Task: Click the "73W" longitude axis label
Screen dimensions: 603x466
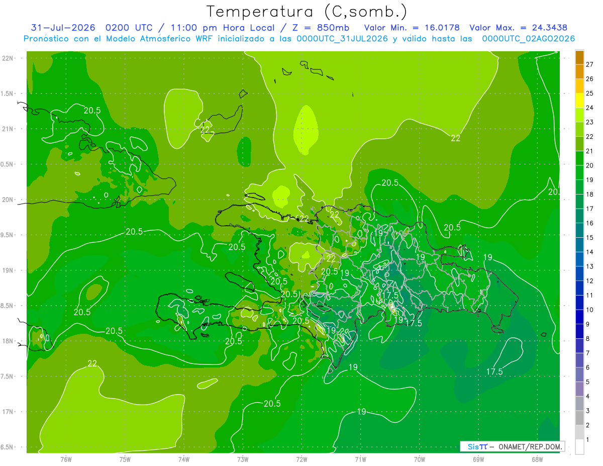Action: coord(243,459)
